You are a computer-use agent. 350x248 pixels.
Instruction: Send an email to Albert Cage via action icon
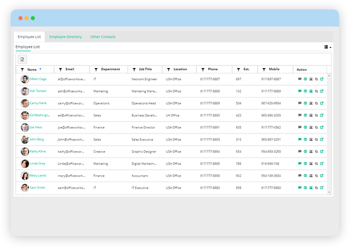[x=305, y=79]
